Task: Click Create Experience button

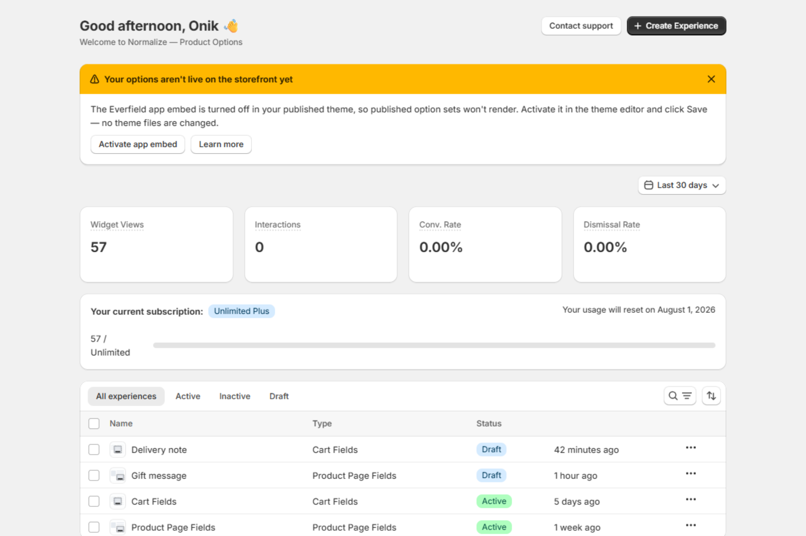Action: [676, 26]
